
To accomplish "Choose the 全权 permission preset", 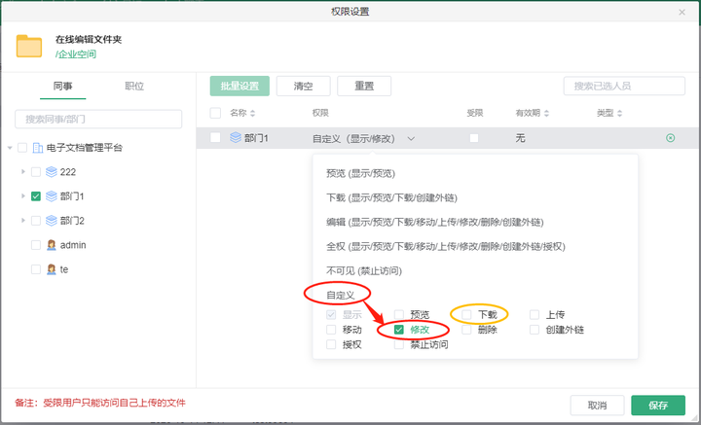I will [446, 246].
